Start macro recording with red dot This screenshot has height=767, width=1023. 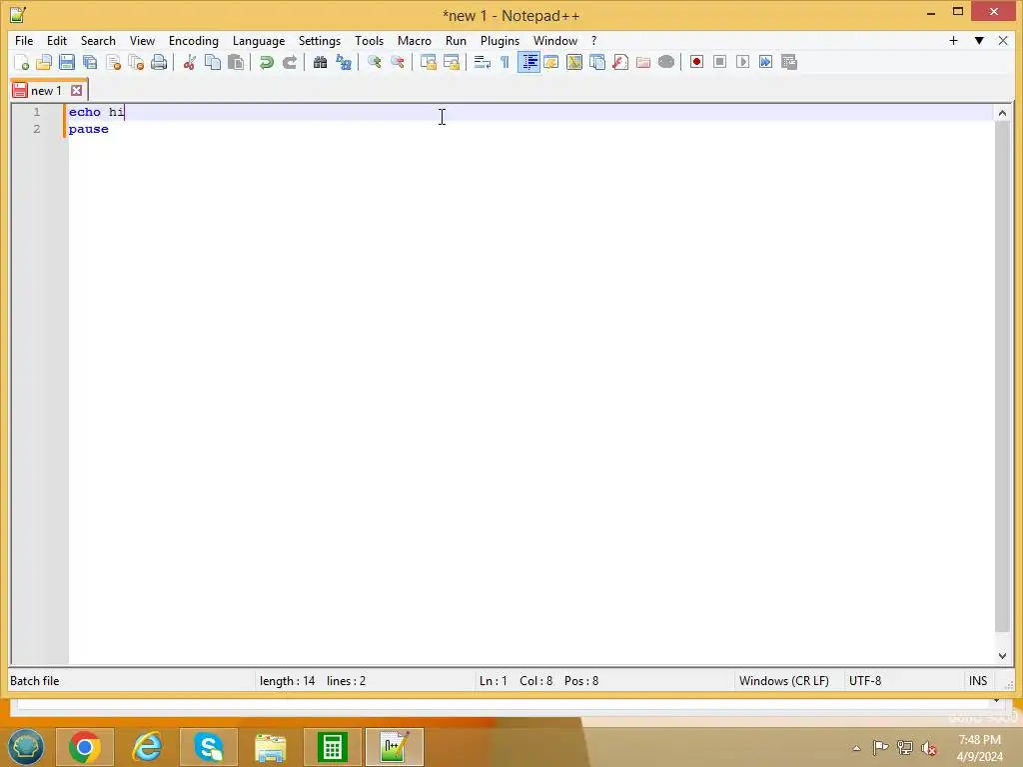tap(696, 62)
